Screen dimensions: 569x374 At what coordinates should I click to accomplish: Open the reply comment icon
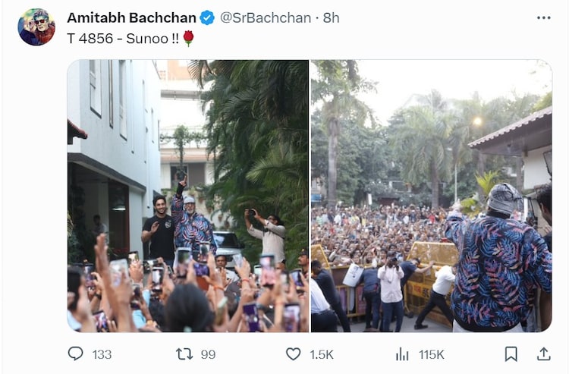[x=75, y=354]
